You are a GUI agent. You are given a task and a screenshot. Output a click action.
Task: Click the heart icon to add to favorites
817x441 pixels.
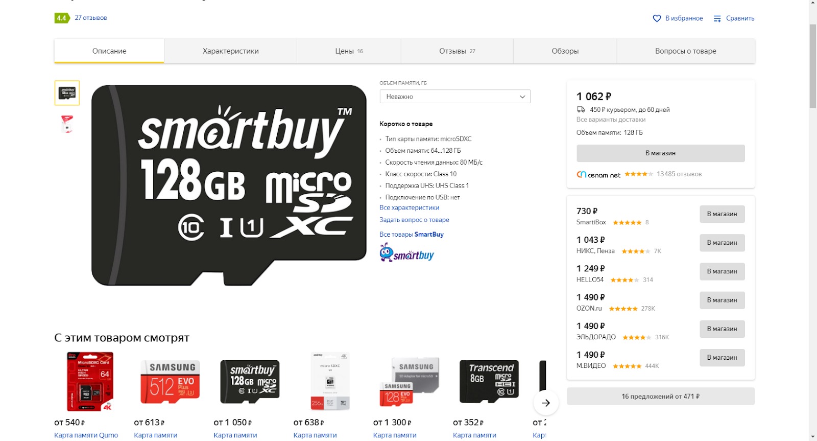[x=657, y=18]
